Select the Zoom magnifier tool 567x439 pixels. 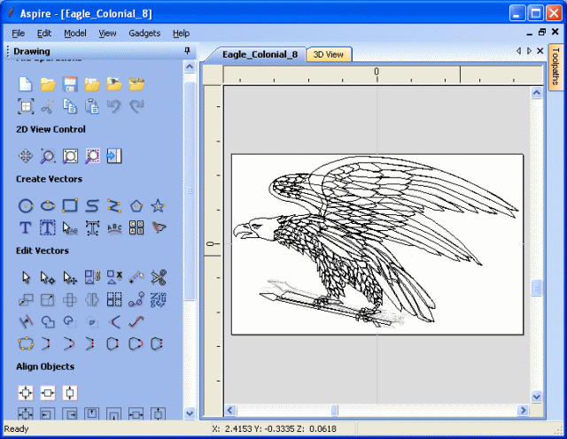point(48,156)
